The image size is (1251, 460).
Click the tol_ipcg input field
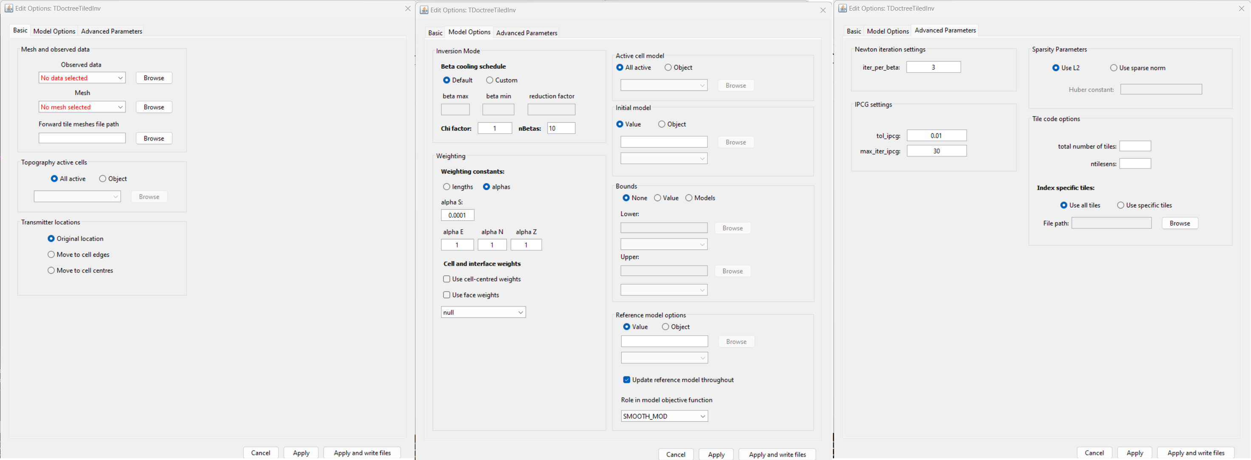pyautogui.click(x=937, y=135)
